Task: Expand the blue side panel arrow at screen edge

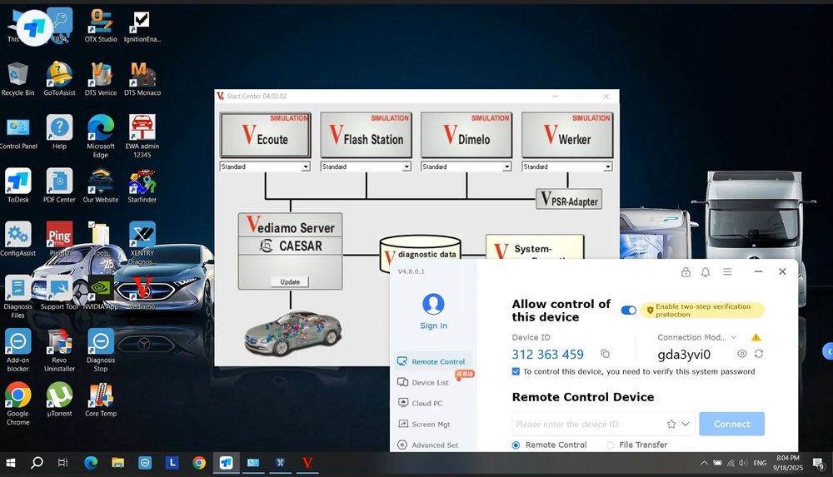Action: coord(828,351)
